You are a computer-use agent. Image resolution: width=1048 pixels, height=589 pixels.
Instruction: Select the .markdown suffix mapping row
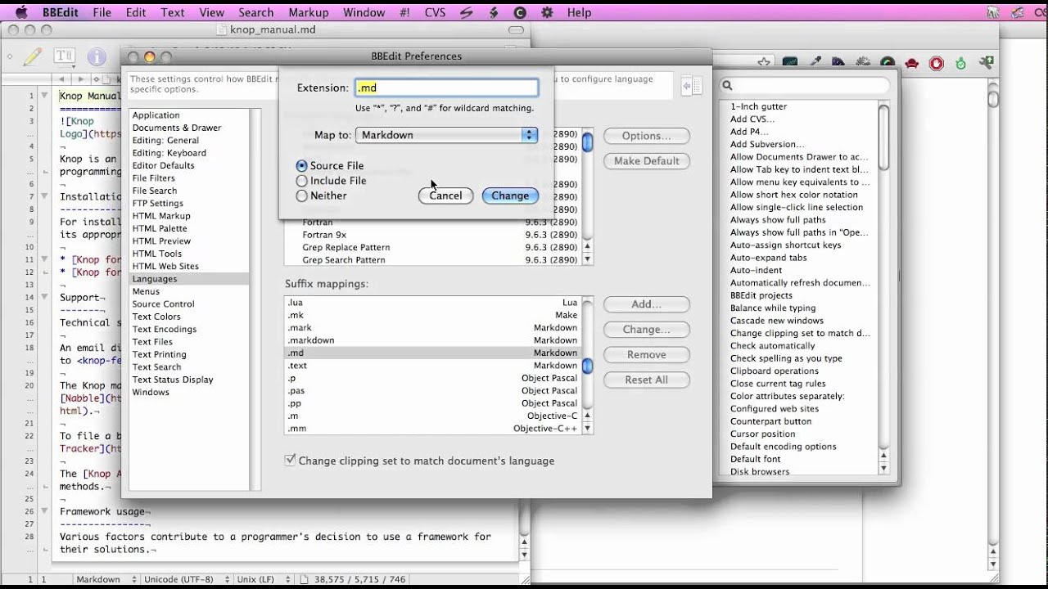tap(433, 340)
